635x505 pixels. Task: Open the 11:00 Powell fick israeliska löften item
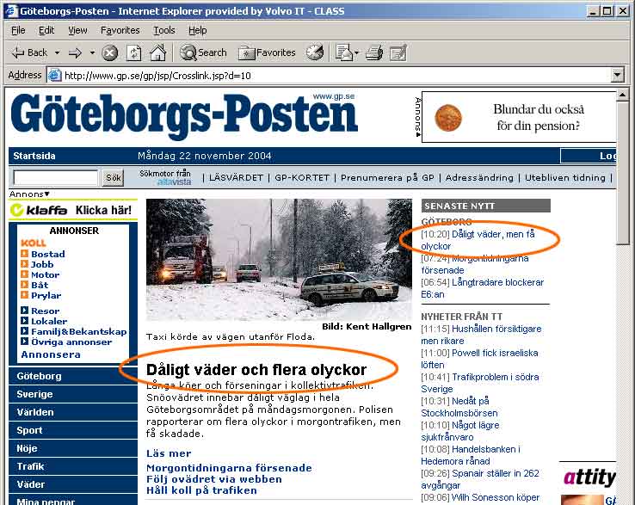point(479,359)
